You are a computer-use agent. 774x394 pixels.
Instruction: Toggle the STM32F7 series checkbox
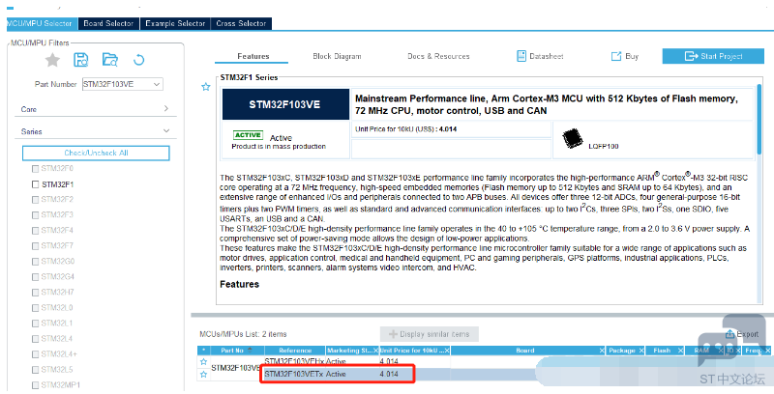[x=35, y=245]
